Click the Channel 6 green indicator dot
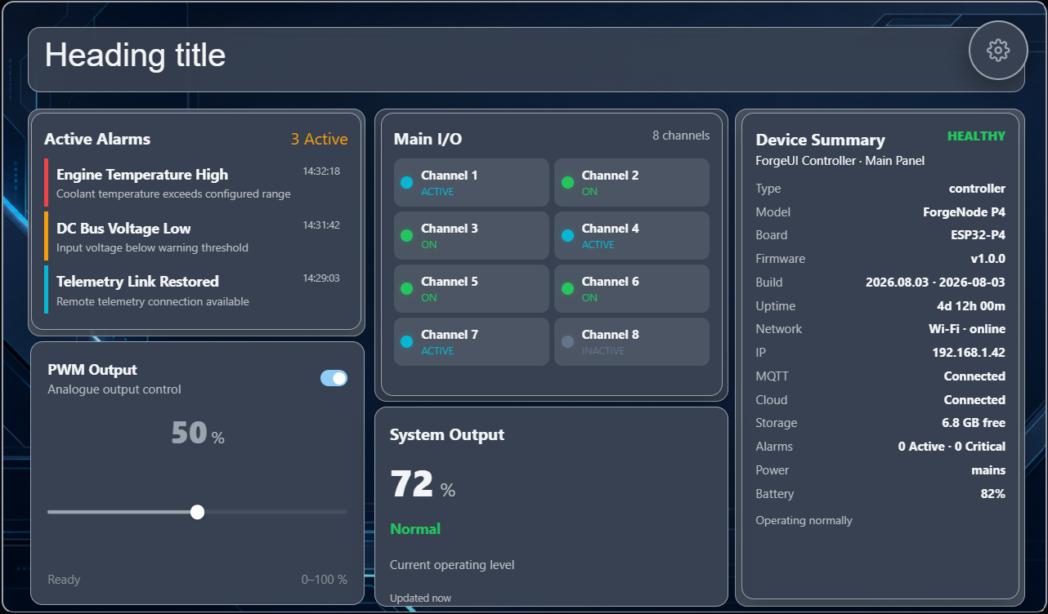The width and height of the screenshot is (1048, 614). click(567, 288)
